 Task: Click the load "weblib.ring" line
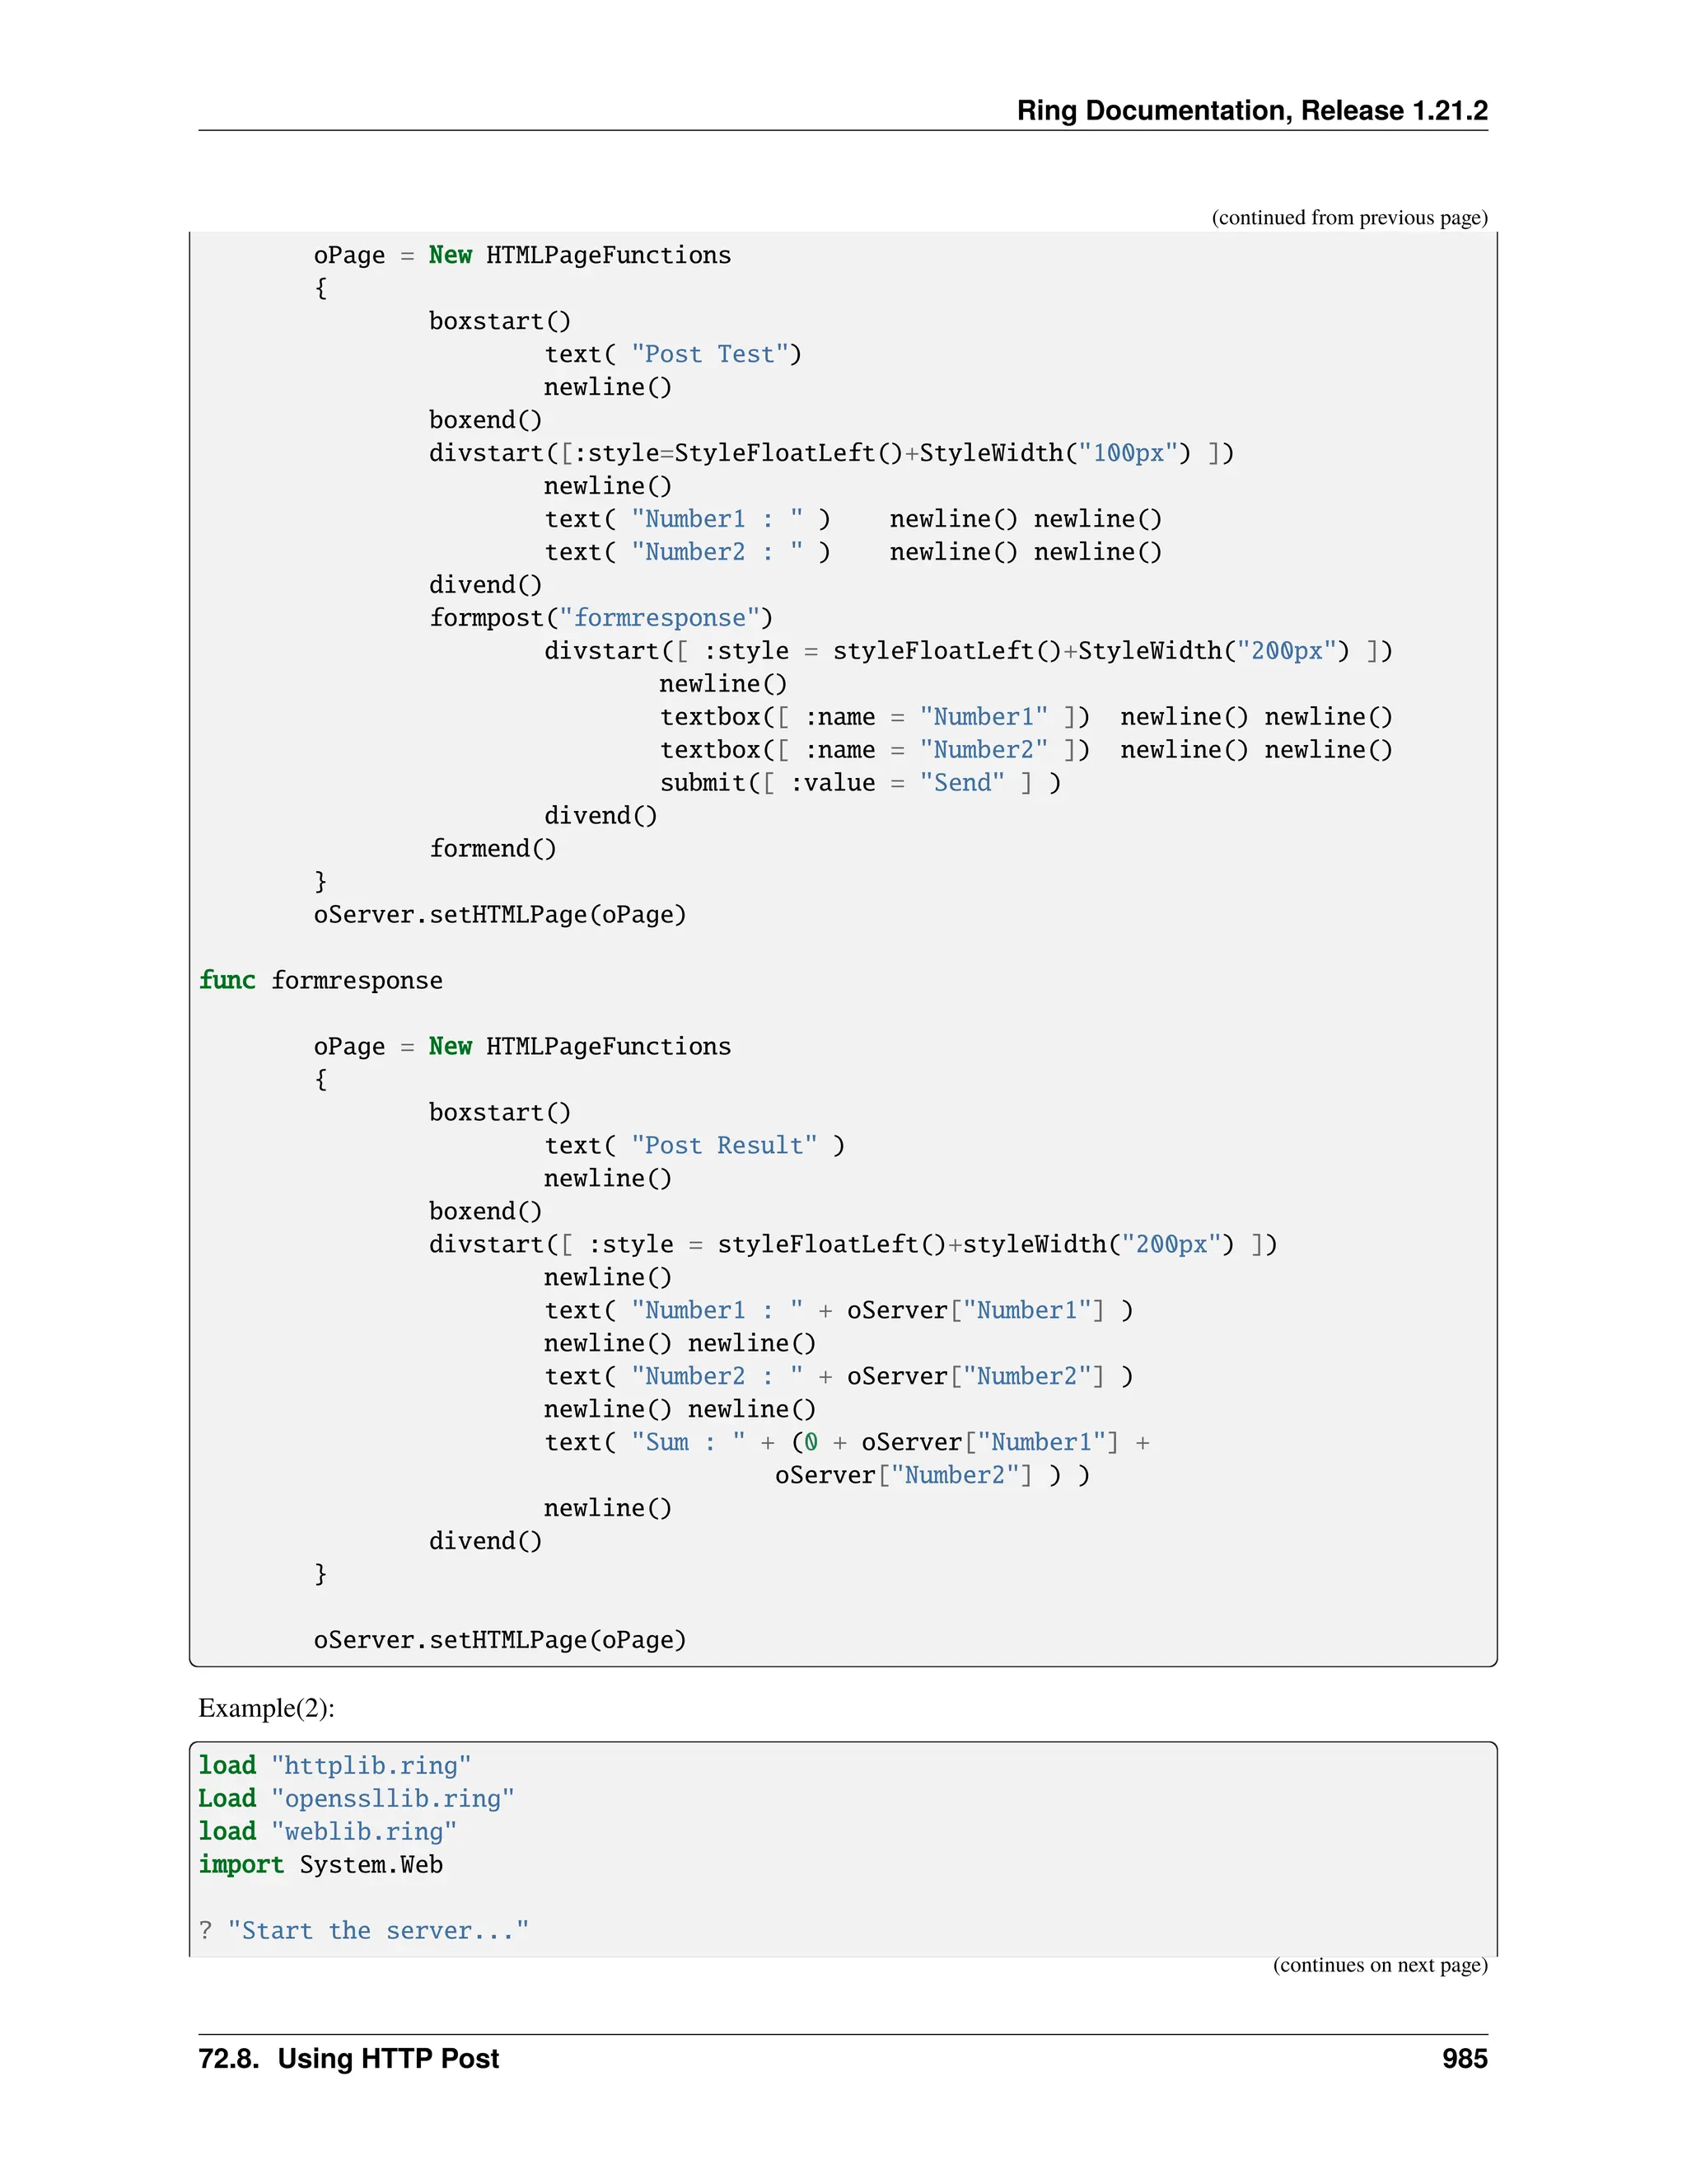click(x=327, y=1832)
